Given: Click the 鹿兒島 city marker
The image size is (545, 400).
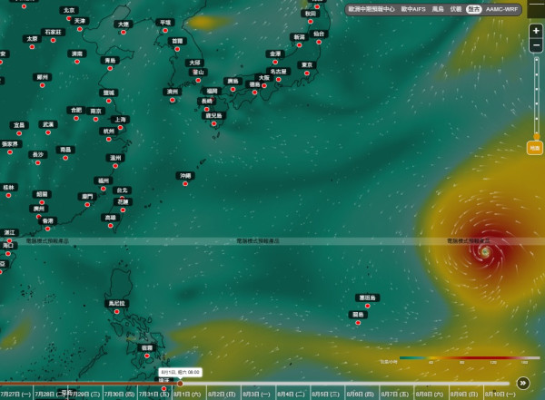Looking at the screenshot, I should coord(213,123).
